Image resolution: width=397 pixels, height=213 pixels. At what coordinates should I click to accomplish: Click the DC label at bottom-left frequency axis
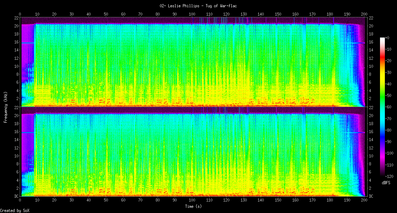coord(16,196)
